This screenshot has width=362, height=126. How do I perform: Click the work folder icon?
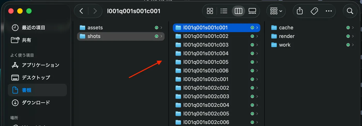pyautogui.click(x=274, y=45)
